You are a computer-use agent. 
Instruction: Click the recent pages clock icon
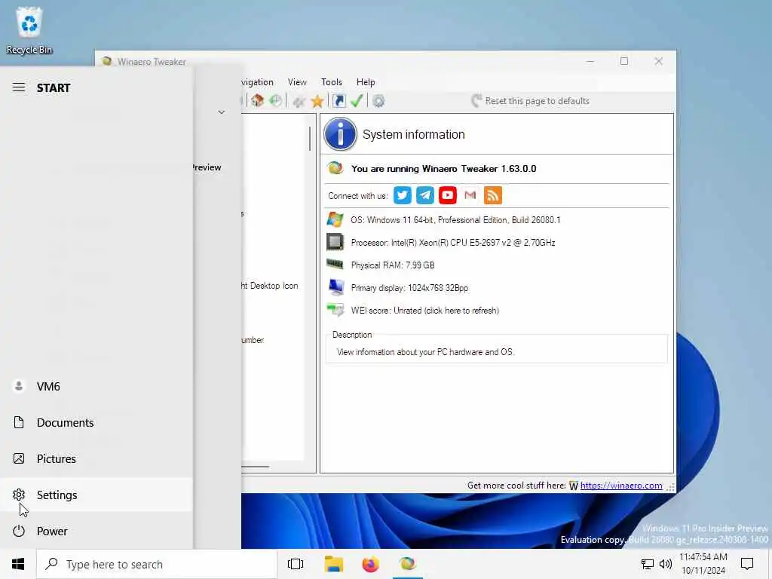tap(276, 101)
